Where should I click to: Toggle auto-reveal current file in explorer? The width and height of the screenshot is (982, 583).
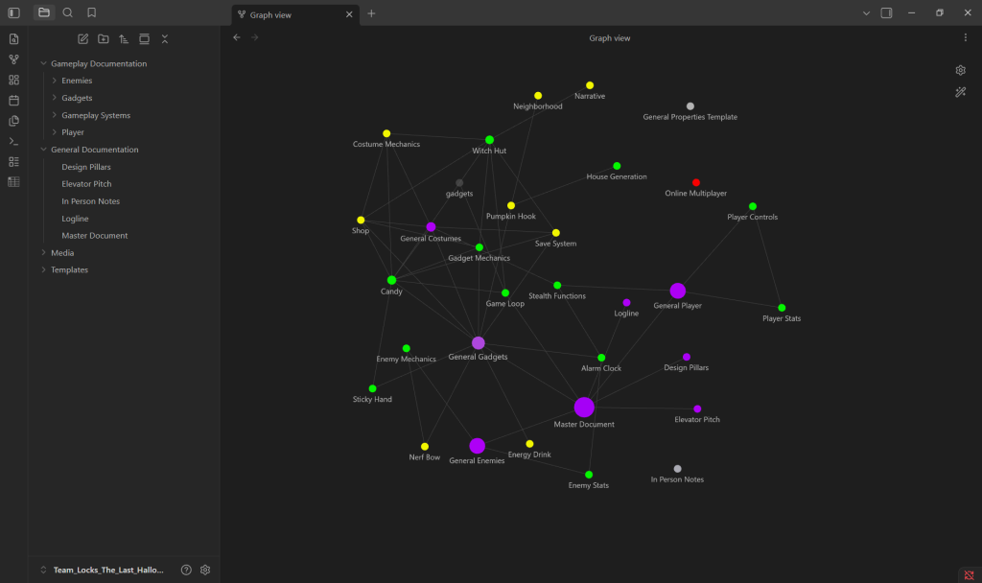[145, 39]
